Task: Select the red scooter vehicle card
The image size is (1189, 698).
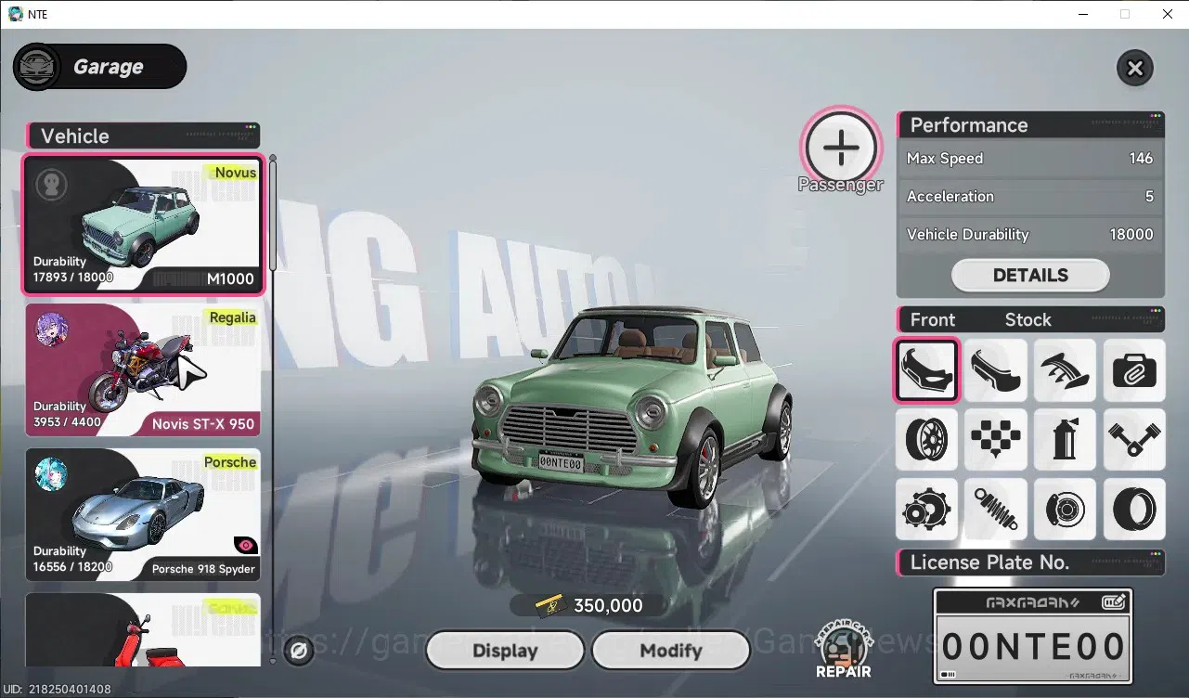Action: 143,630
